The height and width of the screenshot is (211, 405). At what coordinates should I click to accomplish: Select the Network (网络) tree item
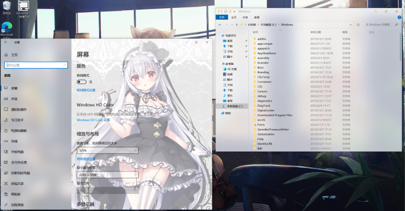tap(228, 113)
